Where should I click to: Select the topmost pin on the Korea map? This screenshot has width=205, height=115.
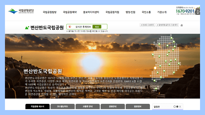click(x=171, y=38)
